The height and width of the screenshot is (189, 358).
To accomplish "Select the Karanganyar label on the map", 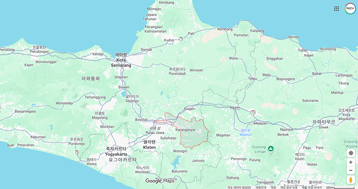I will pos(185,130).
